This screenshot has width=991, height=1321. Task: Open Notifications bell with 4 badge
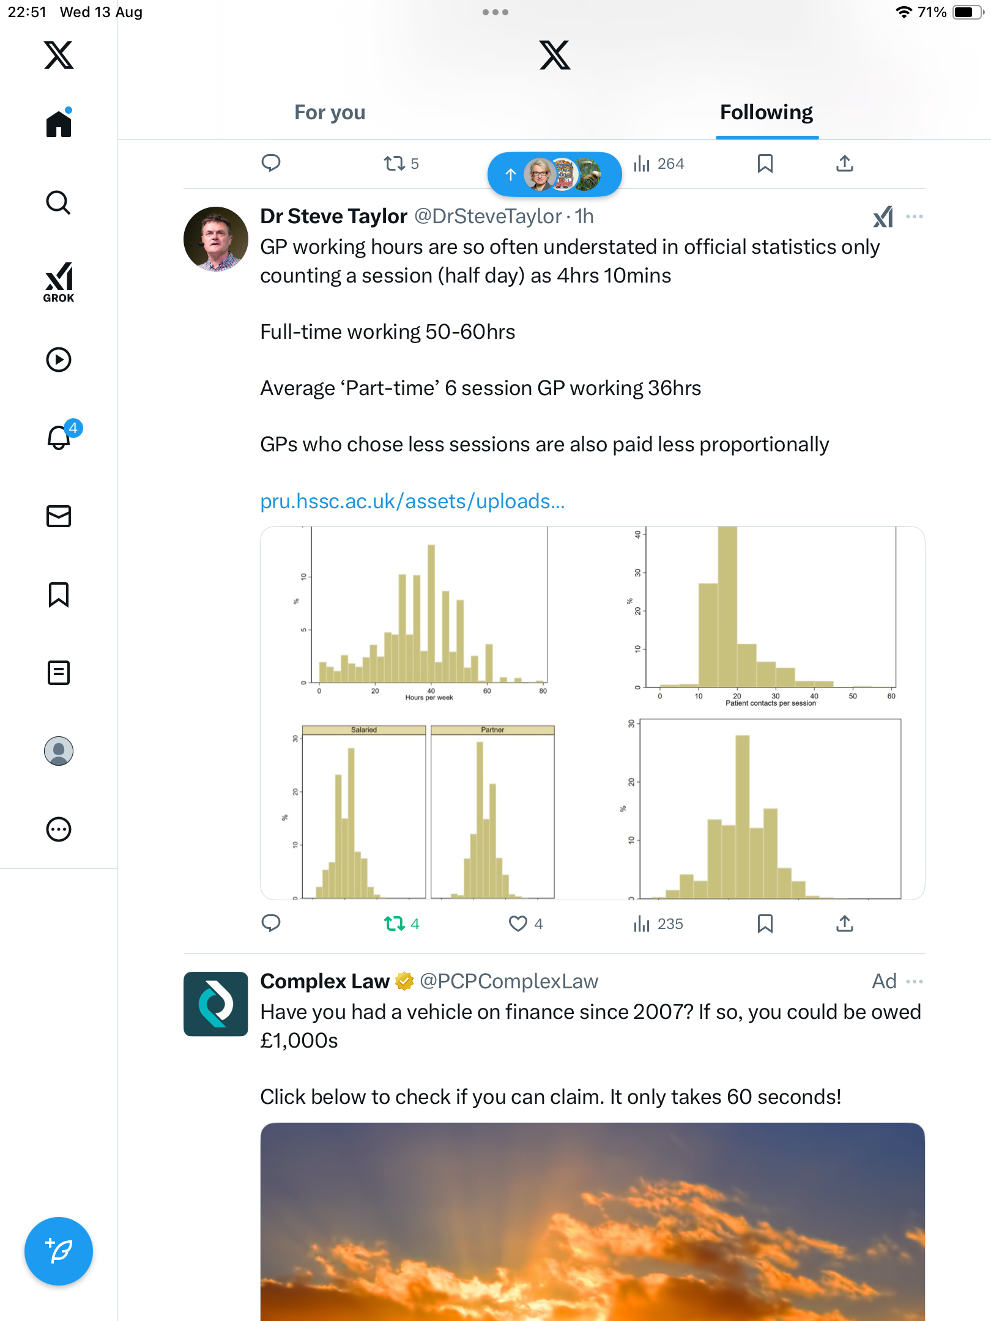[x=60, y=437]
